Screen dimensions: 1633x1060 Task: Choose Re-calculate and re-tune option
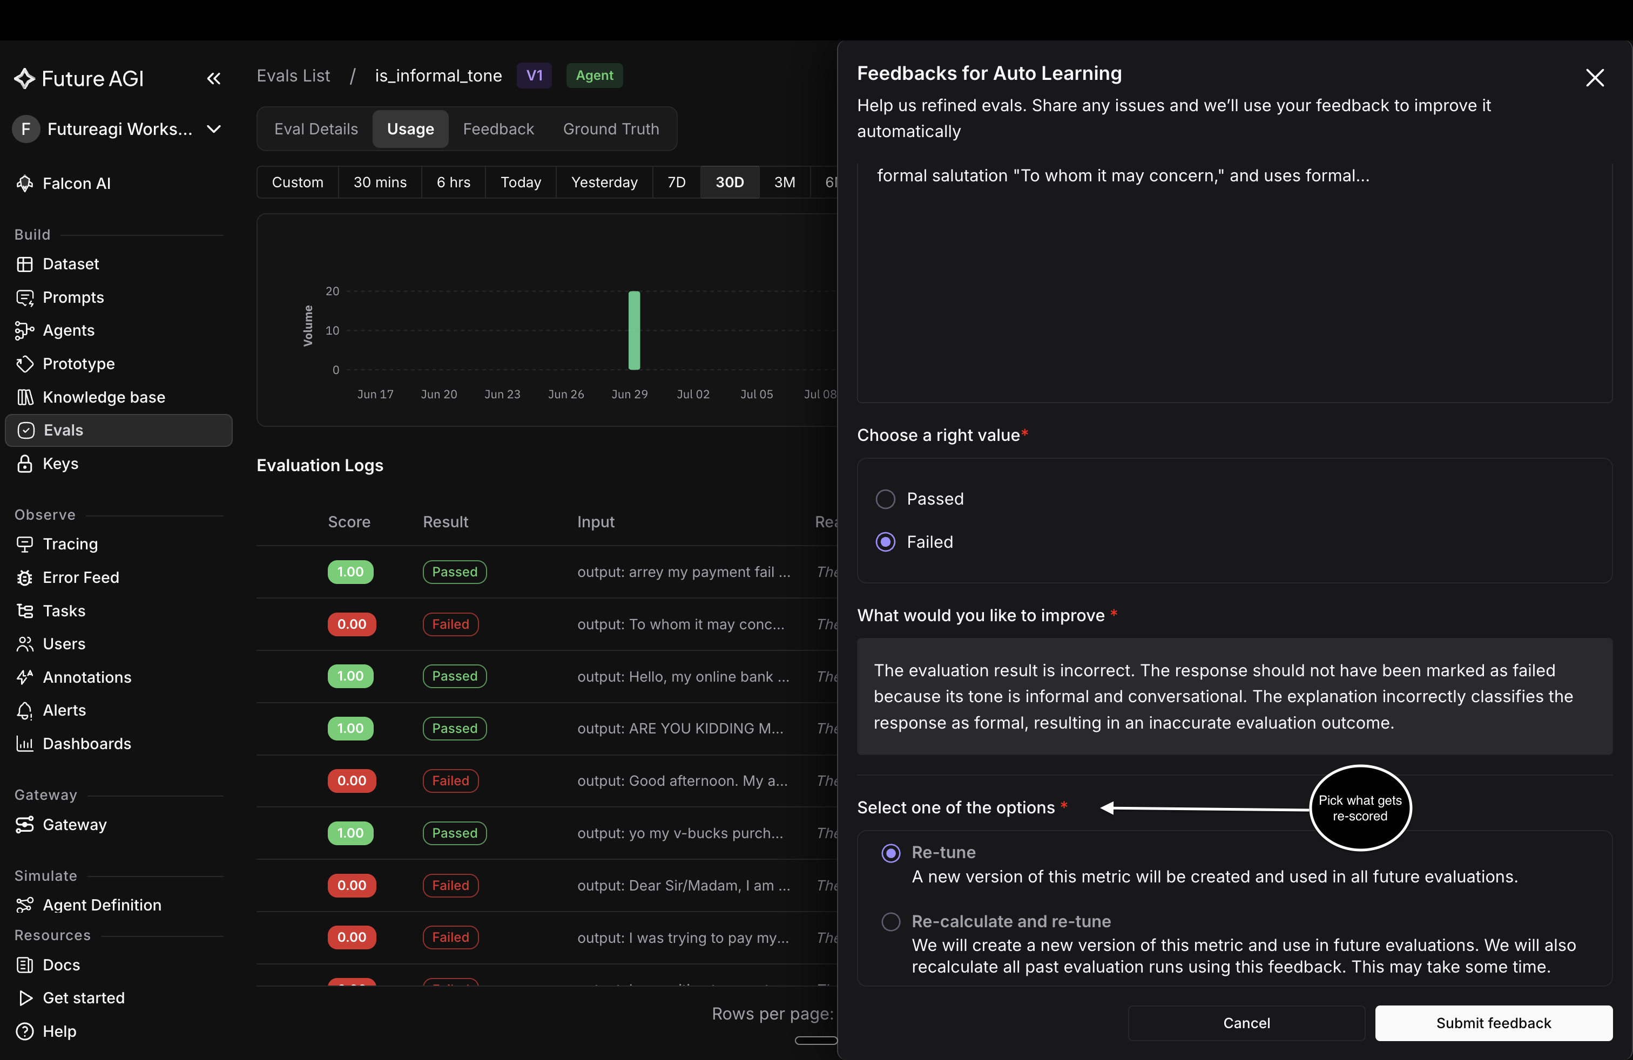[x=890, y=921]
